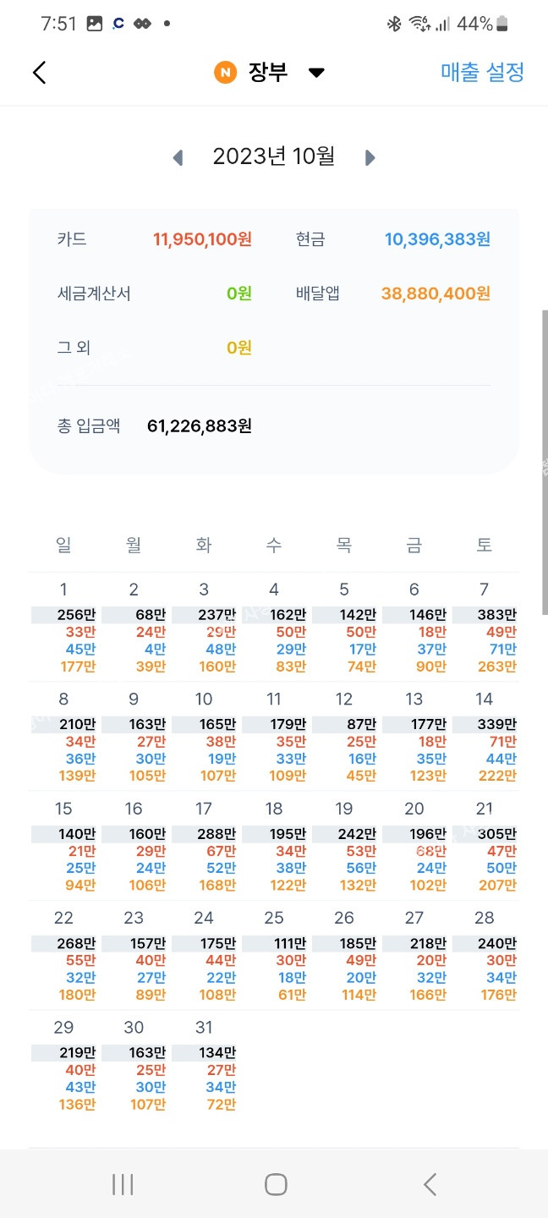Screen dimensions: 548x1218
Task: Tap the 배달앱 amount 38,880,400원
Action: point(436,294)
